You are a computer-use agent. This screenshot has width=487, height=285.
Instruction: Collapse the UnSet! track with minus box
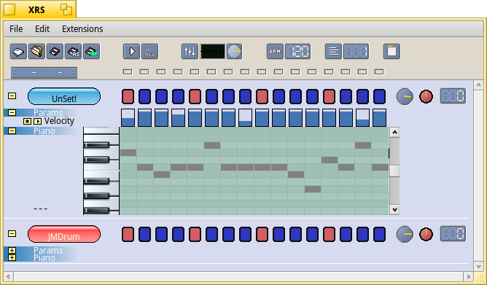pyautogui.click(x=12, y=96)
